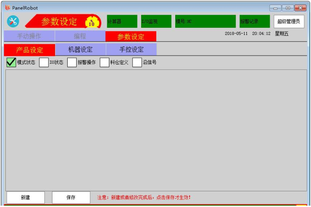Screen dimensions: 311x207
Task: Click the 模号 mold number field
Action: point(205,22)
